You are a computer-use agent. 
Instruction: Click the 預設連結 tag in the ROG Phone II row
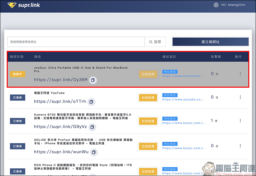[170, 169]
